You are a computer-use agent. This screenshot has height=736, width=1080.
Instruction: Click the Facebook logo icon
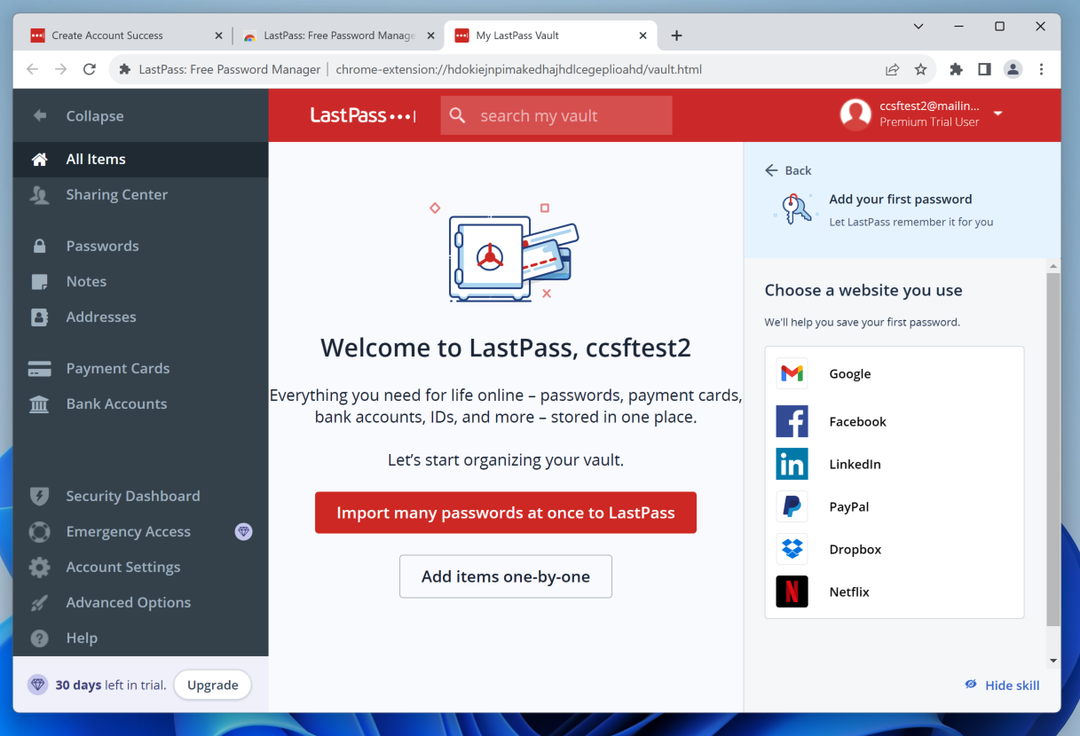pos(792,421)
